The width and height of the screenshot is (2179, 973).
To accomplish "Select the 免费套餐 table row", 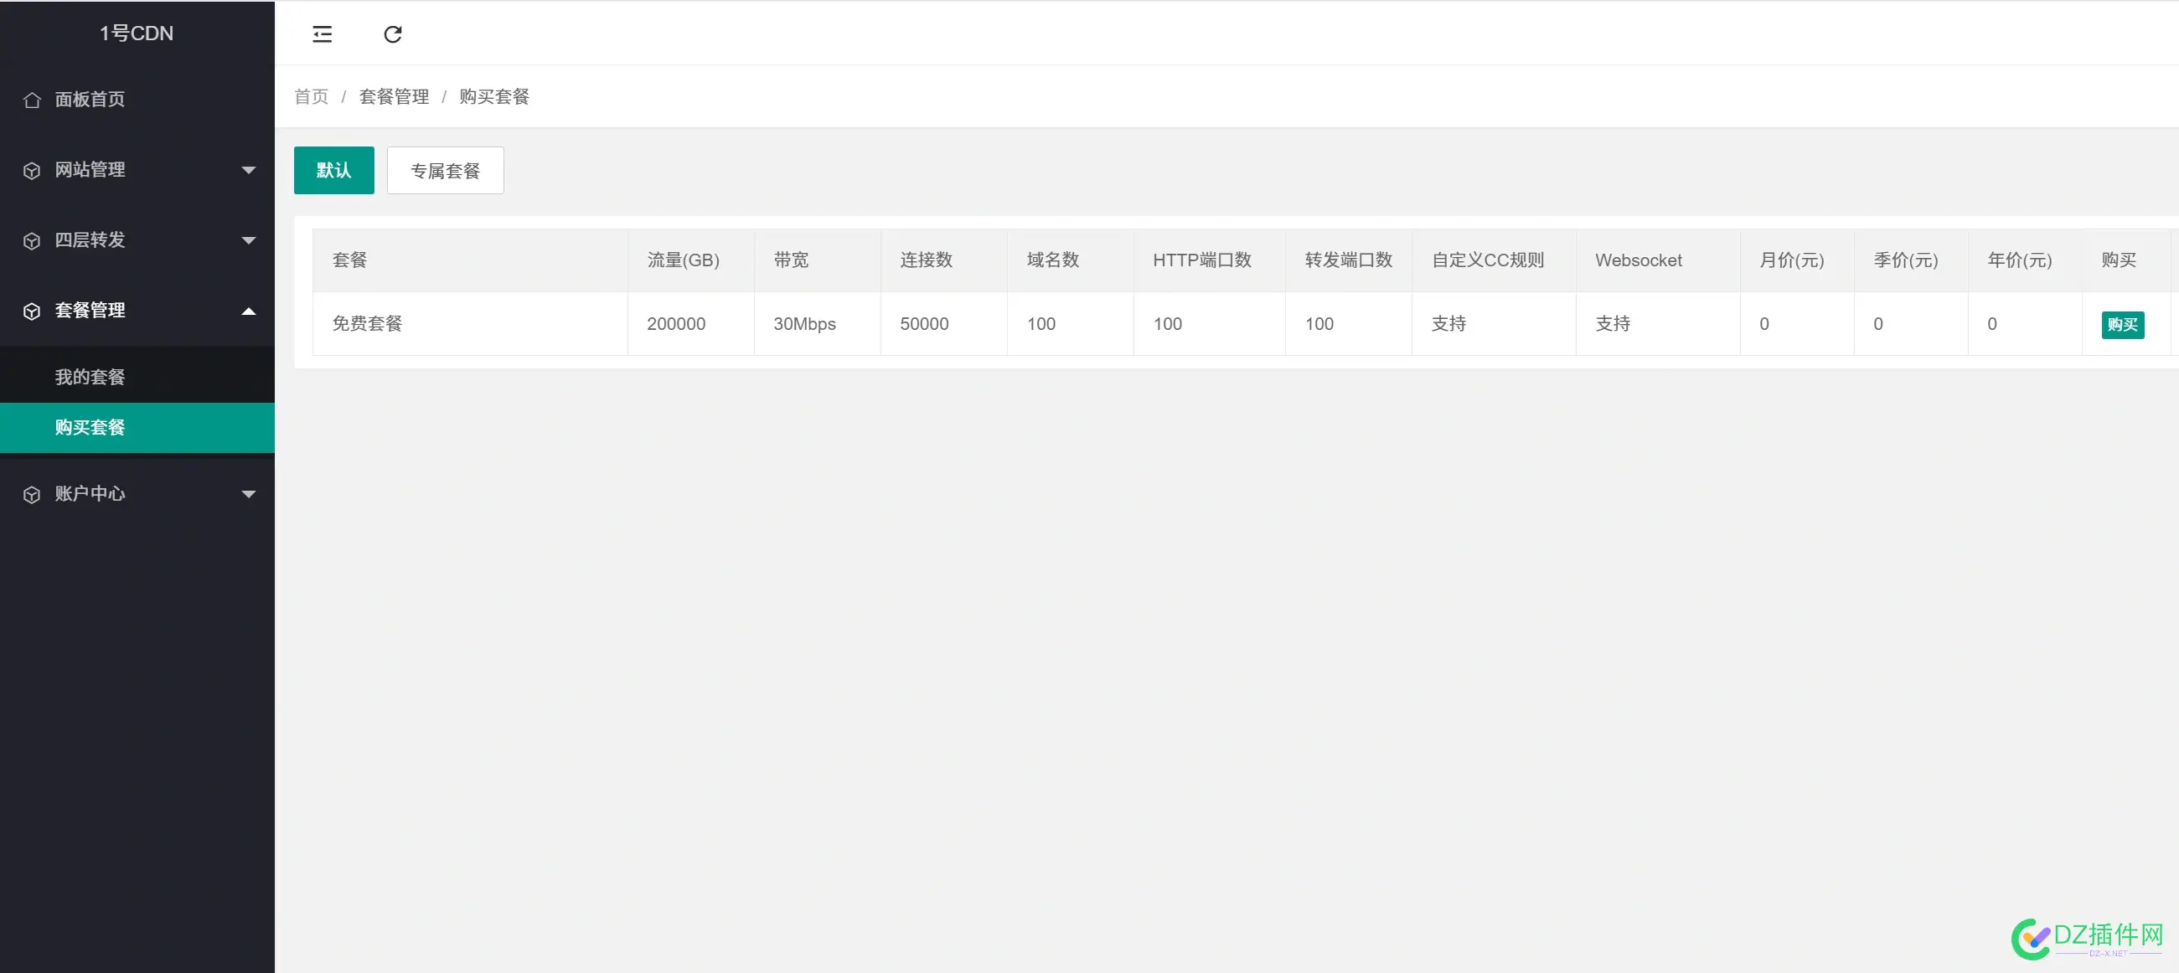I will 367,324.
